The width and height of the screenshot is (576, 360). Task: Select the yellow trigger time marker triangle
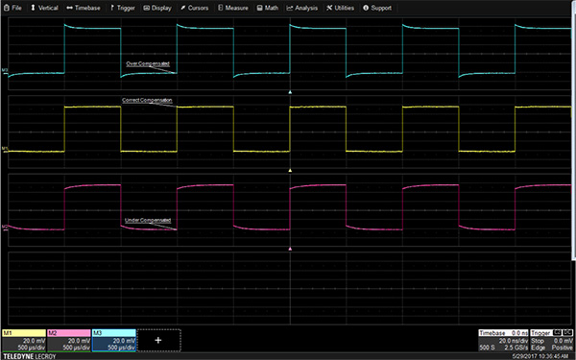pos(290,171)
